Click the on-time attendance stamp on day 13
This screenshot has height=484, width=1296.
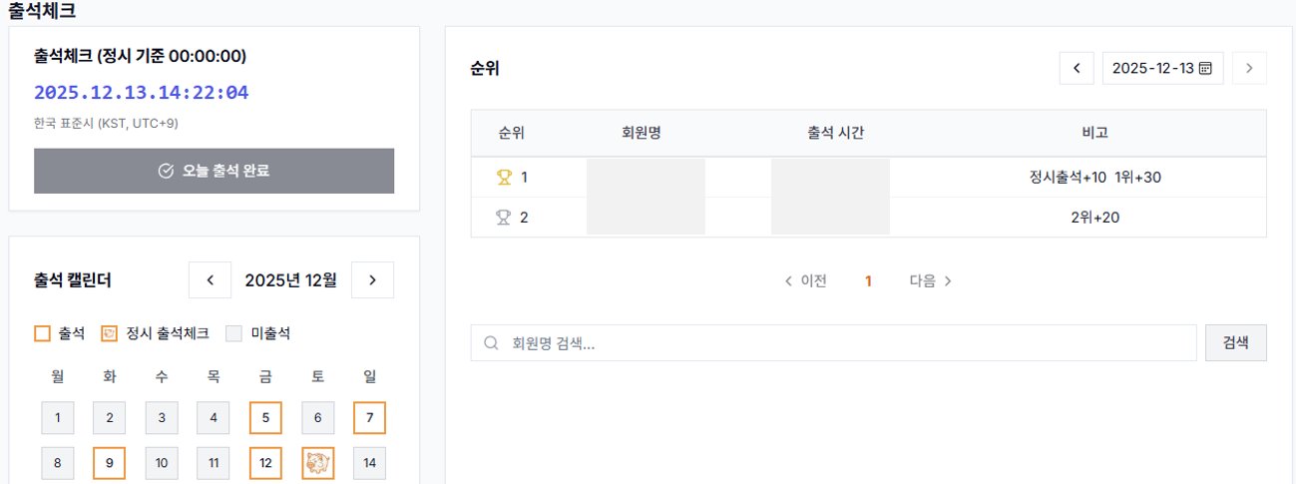pyautogui.click(x=317, y=463)
